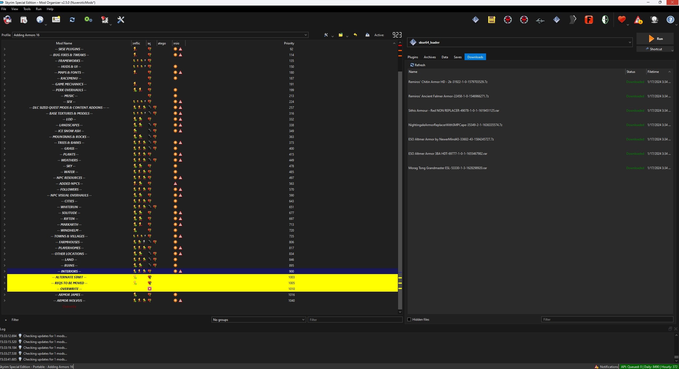Click the red X flag on OVERWRITE row
This screenshot has height=369, width=679.
point(150,289)
